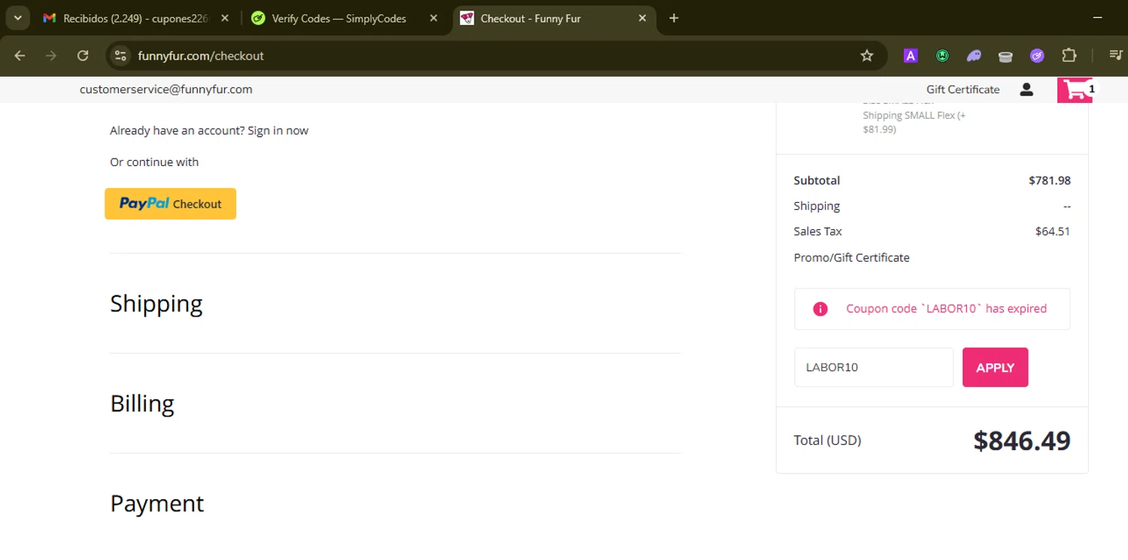The width and height of the screenshot is (1128, 560).
Task: Focus the promo code input field
Action: 874,368
